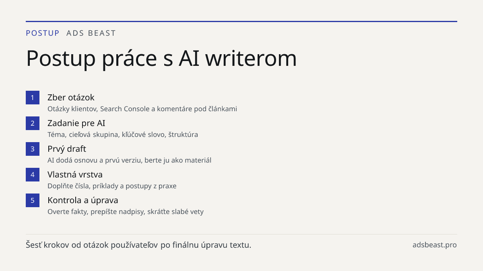This screenshot has height=271, width=483.
Task: Click the line starting 'Overte fakty, prepíšte nadpisy'
Action: pos(126,212)
